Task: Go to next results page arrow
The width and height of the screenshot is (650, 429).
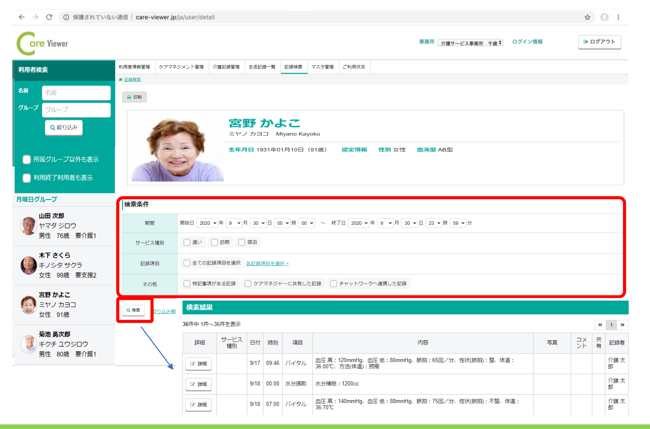Action: point(622,325)
